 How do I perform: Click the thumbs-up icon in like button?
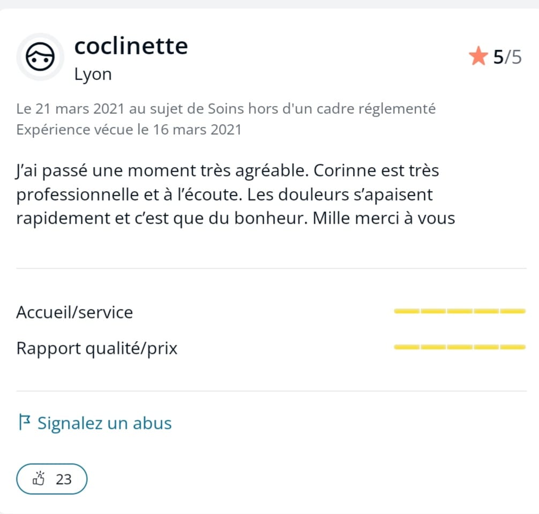39,478
